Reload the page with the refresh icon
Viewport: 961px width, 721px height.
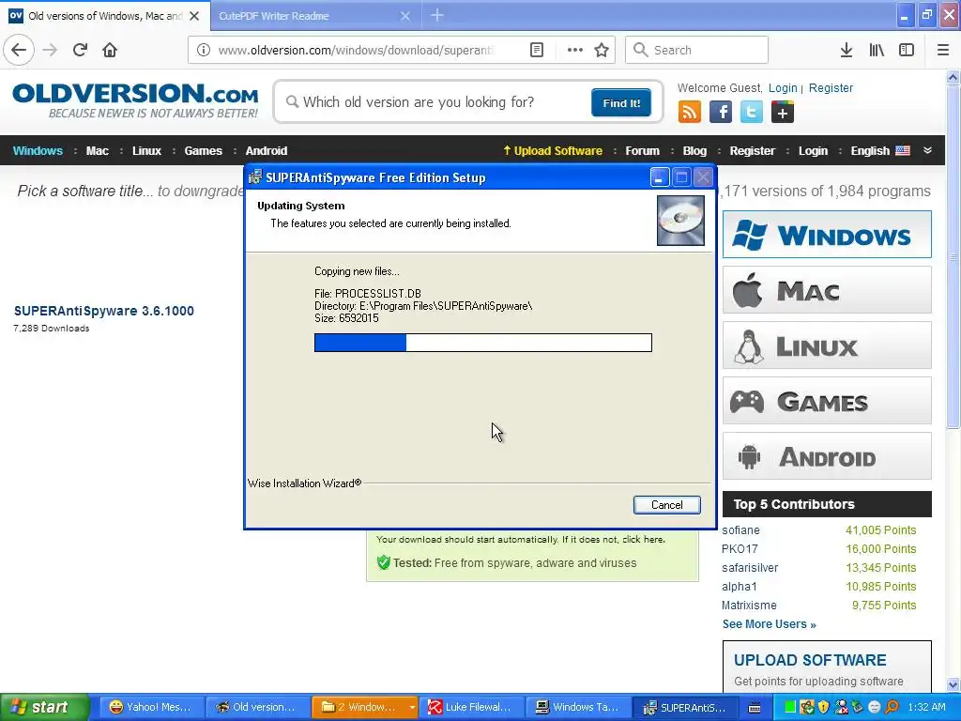81,50
